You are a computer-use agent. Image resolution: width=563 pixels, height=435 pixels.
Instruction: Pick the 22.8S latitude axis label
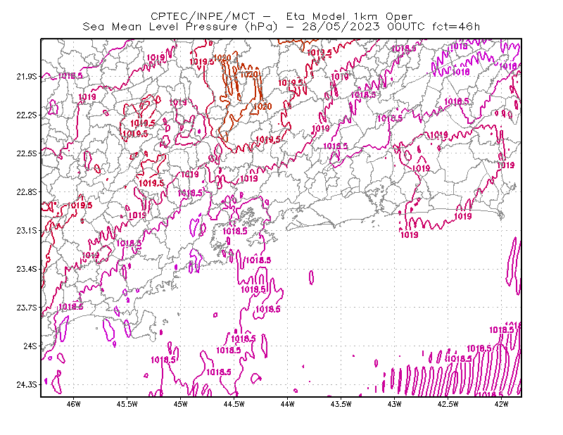(27, 192)
